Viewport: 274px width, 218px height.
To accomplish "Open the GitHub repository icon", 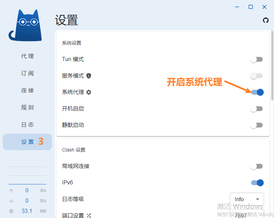I will (265, 21).
